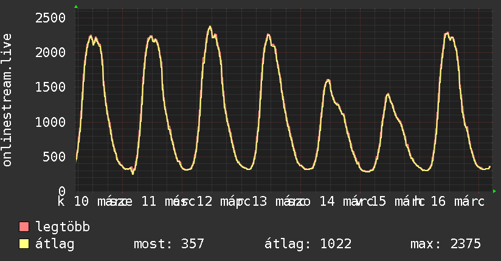Click the '12 márc' date label
501x261 pixels.
click(224, 202)
